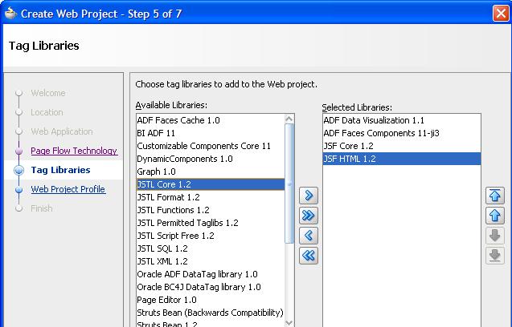Click the remove all libraries double-arrow button

coord(308,256)
